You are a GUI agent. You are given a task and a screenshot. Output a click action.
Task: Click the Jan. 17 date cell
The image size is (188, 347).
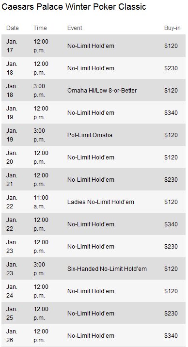coord(12,46)
